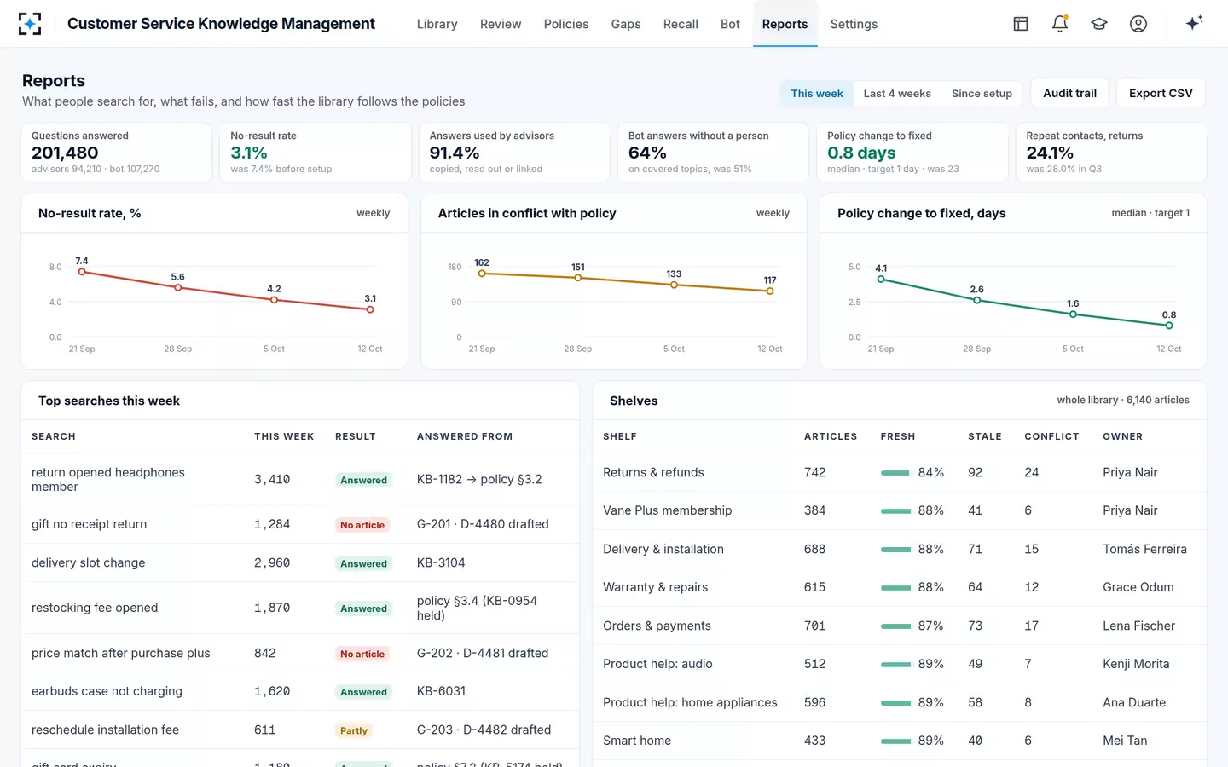Click the THIS WEEK column header
This screenshot has width=1228, height=767.
284,436
